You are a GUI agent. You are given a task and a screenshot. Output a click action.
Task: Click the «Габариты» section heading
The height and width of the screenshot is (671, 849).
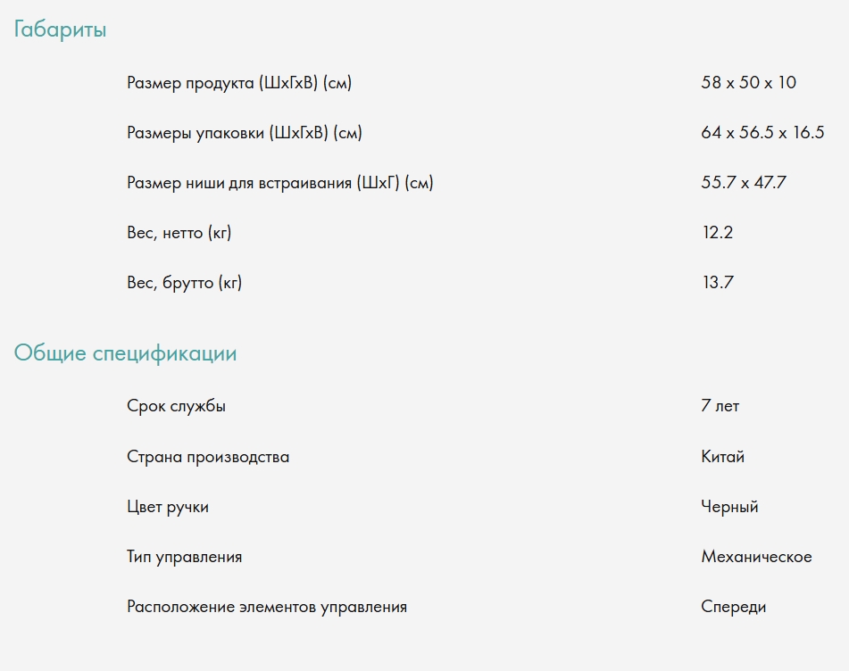coord(60,29)
